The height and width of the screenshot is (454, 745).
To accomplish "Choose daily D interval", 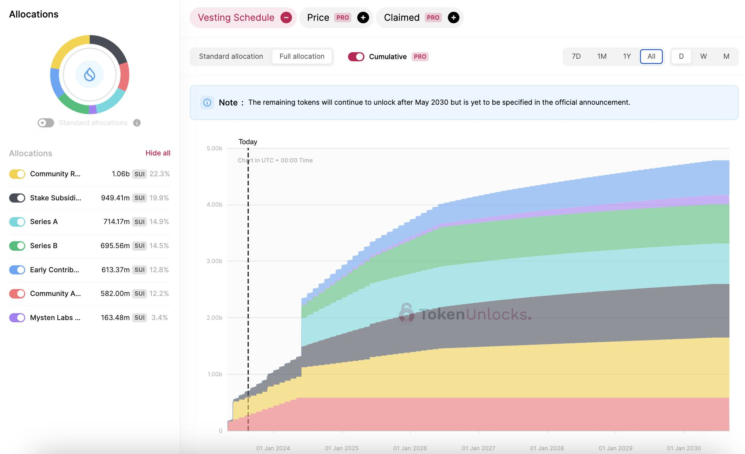I will pyautogui.click(x=681, y=57).
